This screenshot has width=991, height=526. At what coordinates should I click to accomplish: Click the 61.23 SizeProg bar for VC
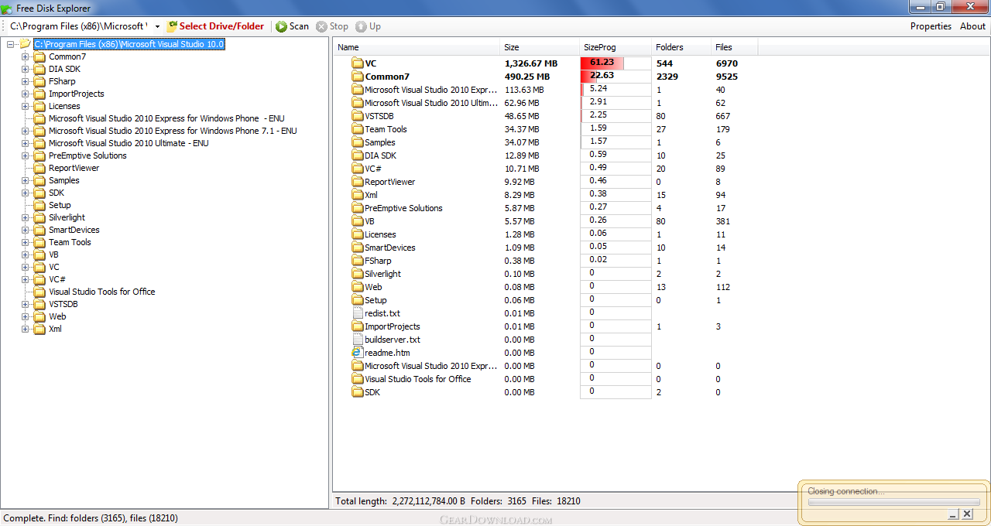(x=616, y=63)
